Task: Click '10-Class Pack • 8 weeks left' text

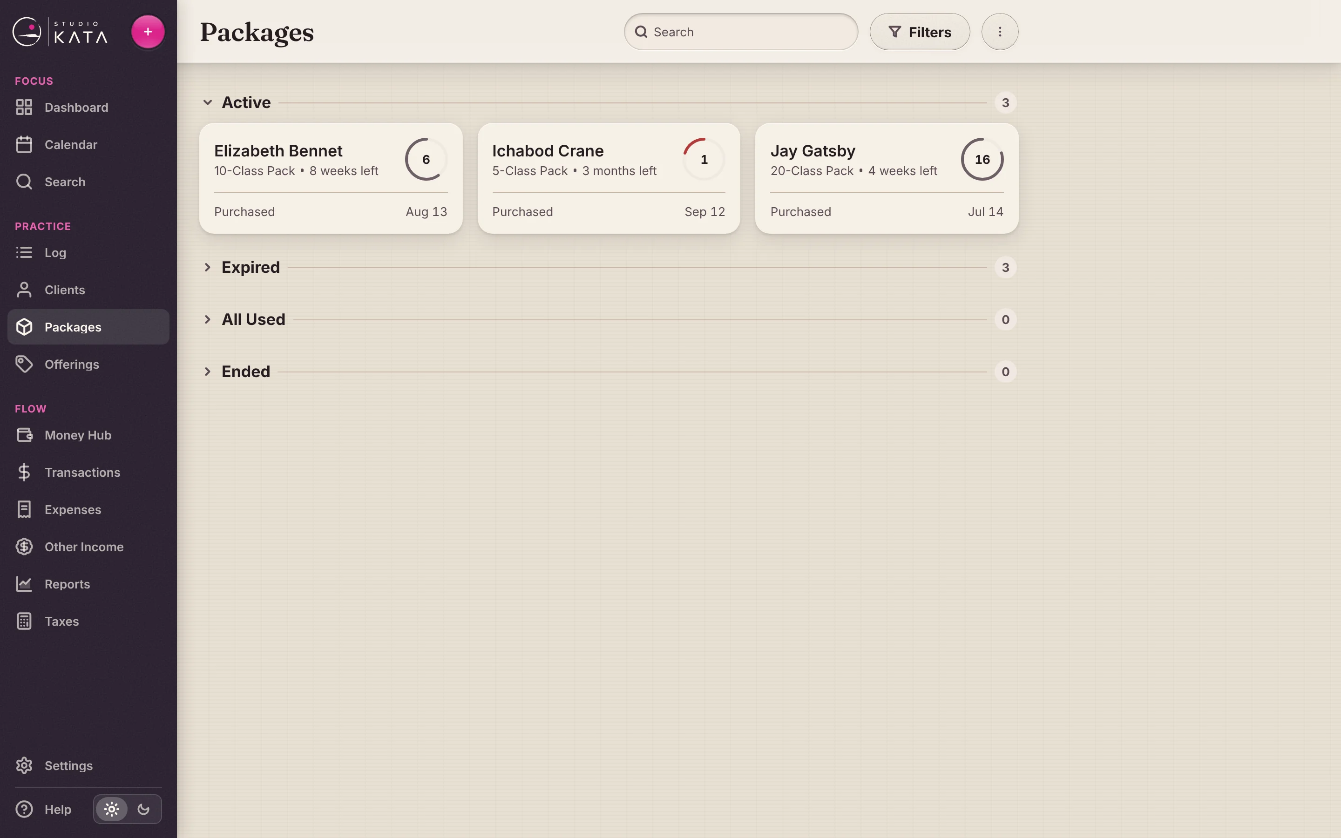Action: click(x=296, y=171)
